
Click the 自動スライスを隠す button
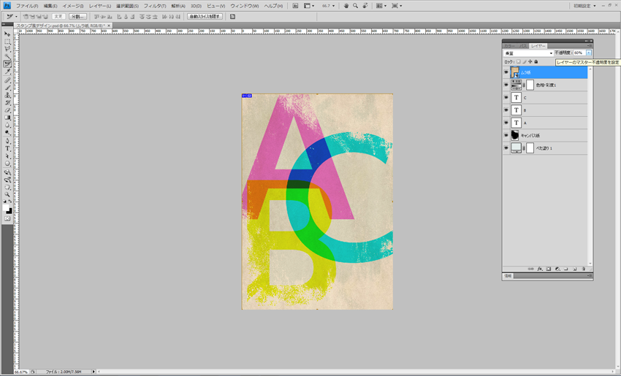[x=205, y=16]
